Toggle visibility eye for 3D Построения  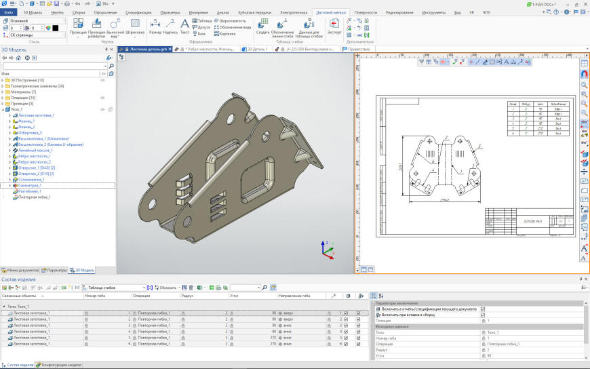tap(103, 80)
